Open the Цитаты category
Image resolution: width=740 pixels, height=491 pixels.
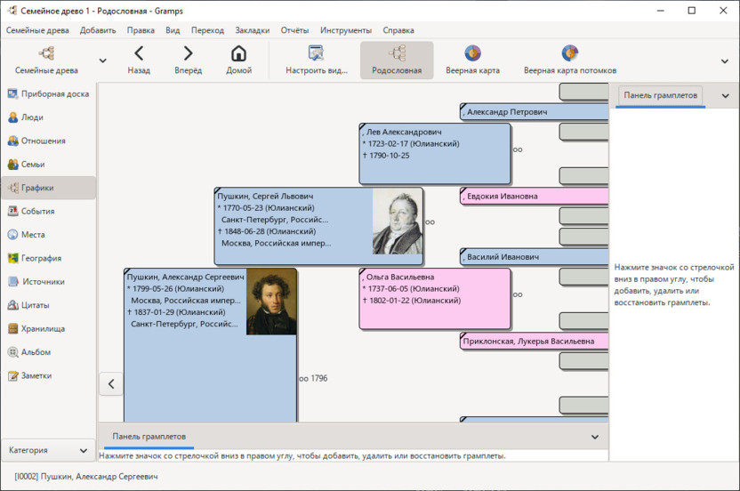pos(49,305)
